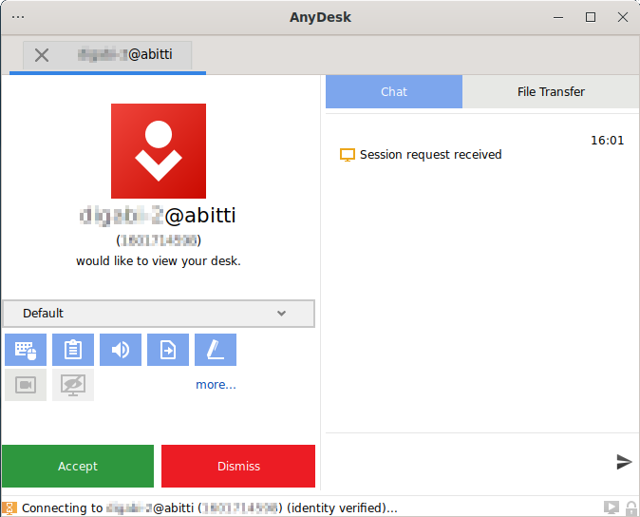Toggle whiteboard drawing permission icon
Viewport: 640px width, 517px height.
click(216, 350)
